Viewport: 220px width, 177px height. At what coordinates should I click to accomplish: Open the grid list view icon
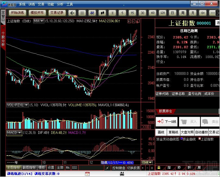[82, 13]
